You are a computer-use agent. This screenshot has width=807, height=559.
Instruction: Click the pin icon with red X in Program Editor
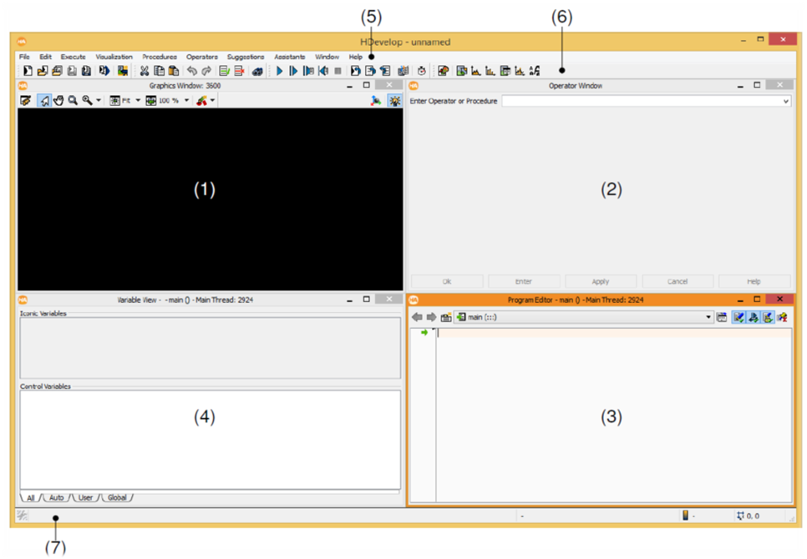click(x=783, y=318)
